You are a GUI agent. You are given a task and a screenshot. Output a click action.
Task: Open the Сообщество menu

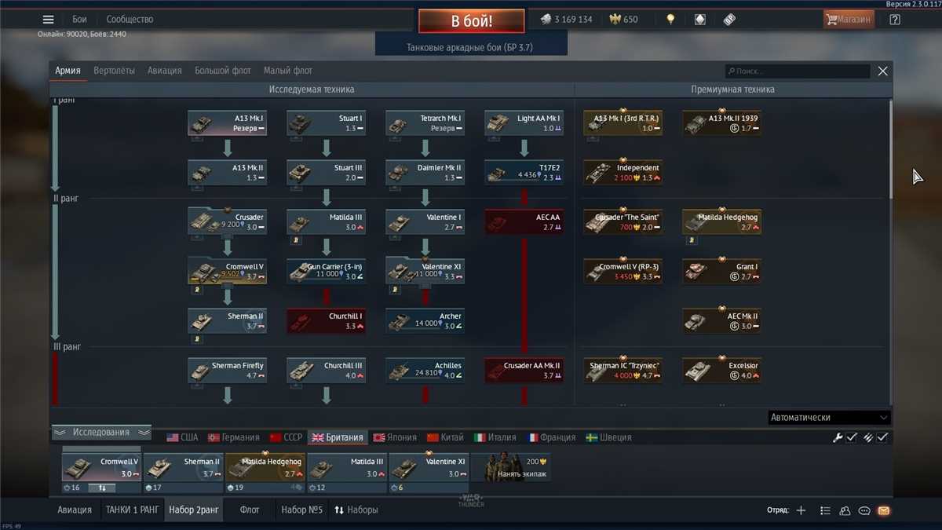coord(130,20)
